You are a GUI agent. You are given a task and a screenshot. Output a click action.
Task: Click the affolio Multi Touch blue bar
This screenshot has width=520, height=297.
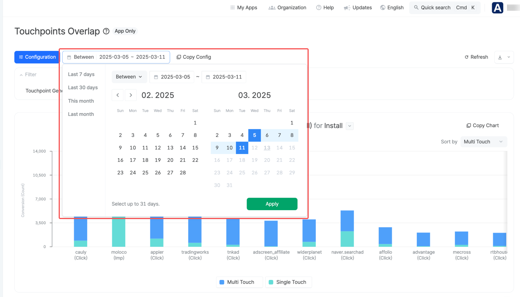(385, 235)
